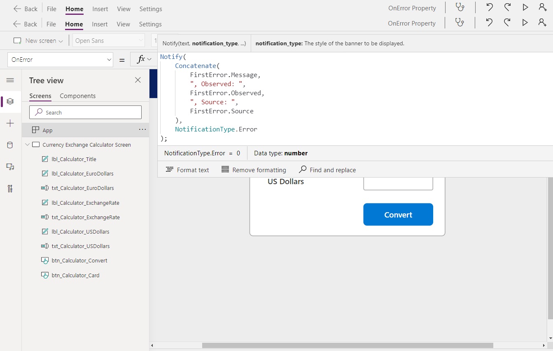Open the Insert menu
The image size is (553, 351).
click(100, 9)
